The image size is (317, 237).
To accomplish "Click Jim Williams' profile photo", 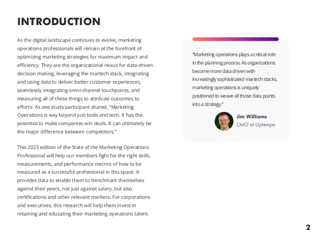I will click(x=224, y=121).
